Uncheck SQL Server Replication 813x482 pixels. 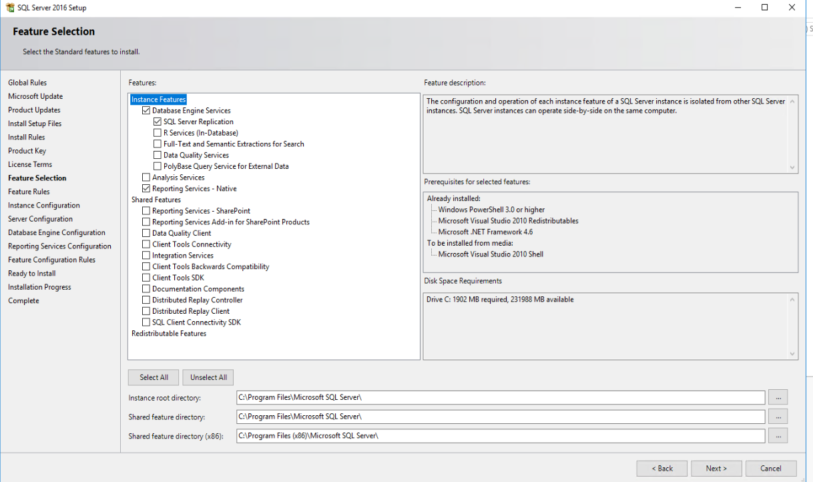pos(157,122)
